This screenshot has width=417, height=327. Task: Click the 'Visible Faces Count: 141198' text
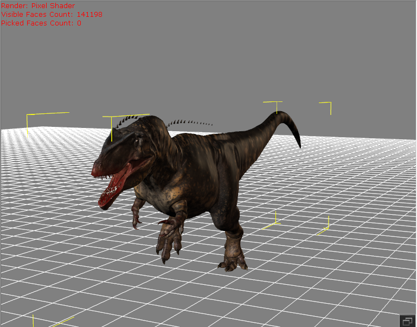coord(52,14)
